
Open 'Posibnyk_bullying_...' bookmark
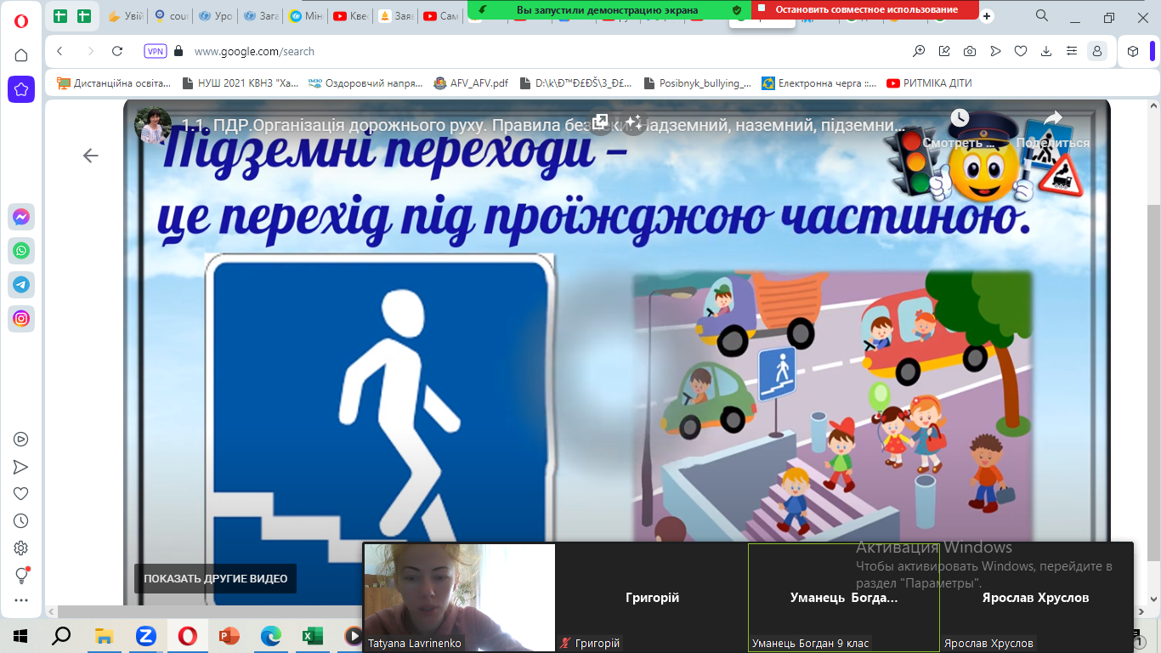click(x=698, y=83)
